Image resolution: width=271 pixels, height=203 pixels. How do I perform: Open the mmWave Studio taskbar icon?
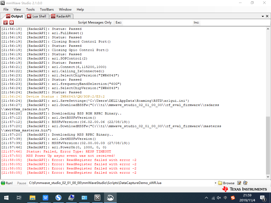[x=97, y=198]
